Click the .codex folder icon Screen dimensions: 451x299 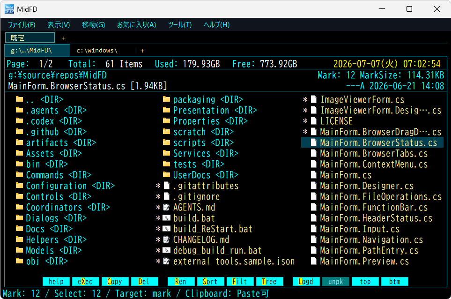point(19,120)
